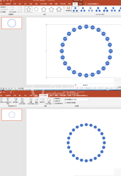This screenshot has width=121, height=176.
Task: Open SmartArt Tools 设计 tab in upper window
Action: pos(75,4)
